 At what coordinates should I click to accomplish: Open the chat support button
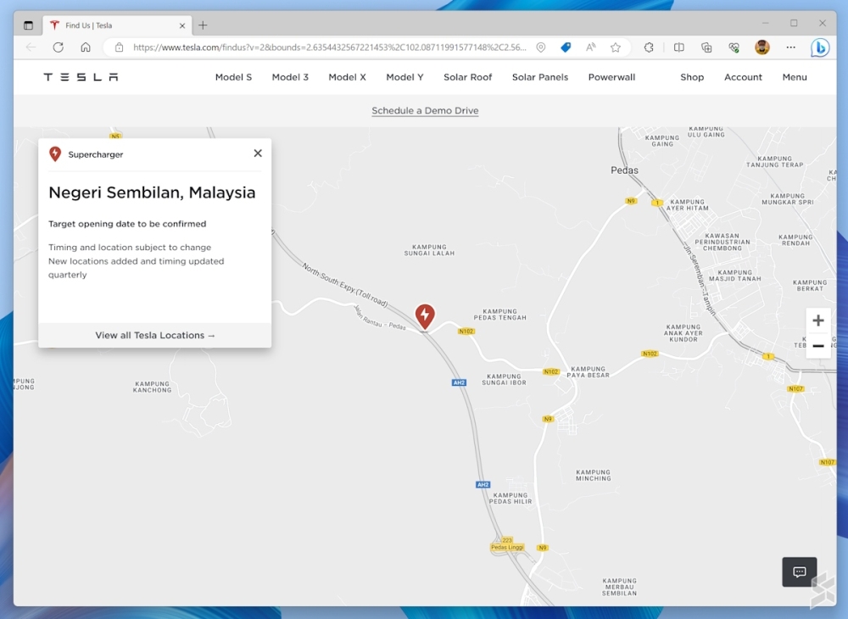(x=800, y=572)
